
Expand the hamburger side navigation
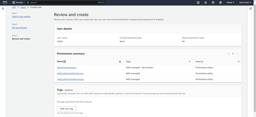click(x=3, y=8)
